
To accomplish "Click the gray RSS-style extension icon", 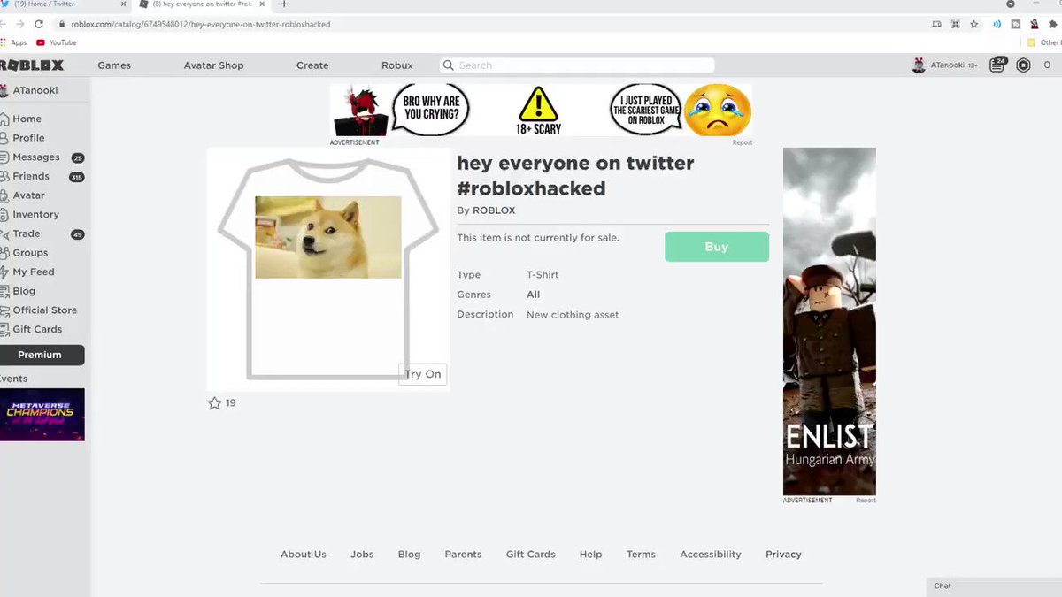I will tap(1016, 24).
